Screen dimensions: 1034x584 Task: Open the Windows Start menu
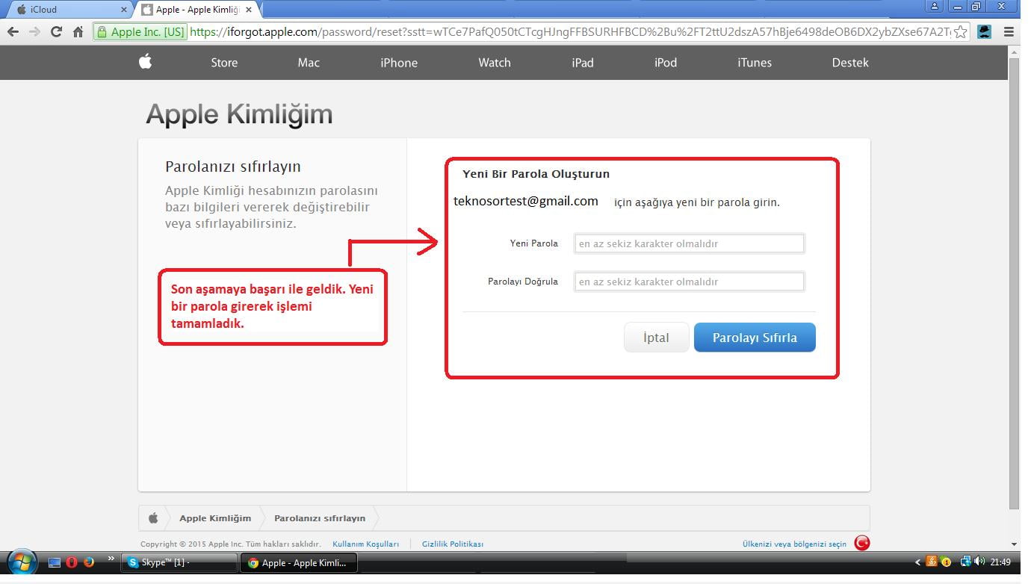point(22,562)
